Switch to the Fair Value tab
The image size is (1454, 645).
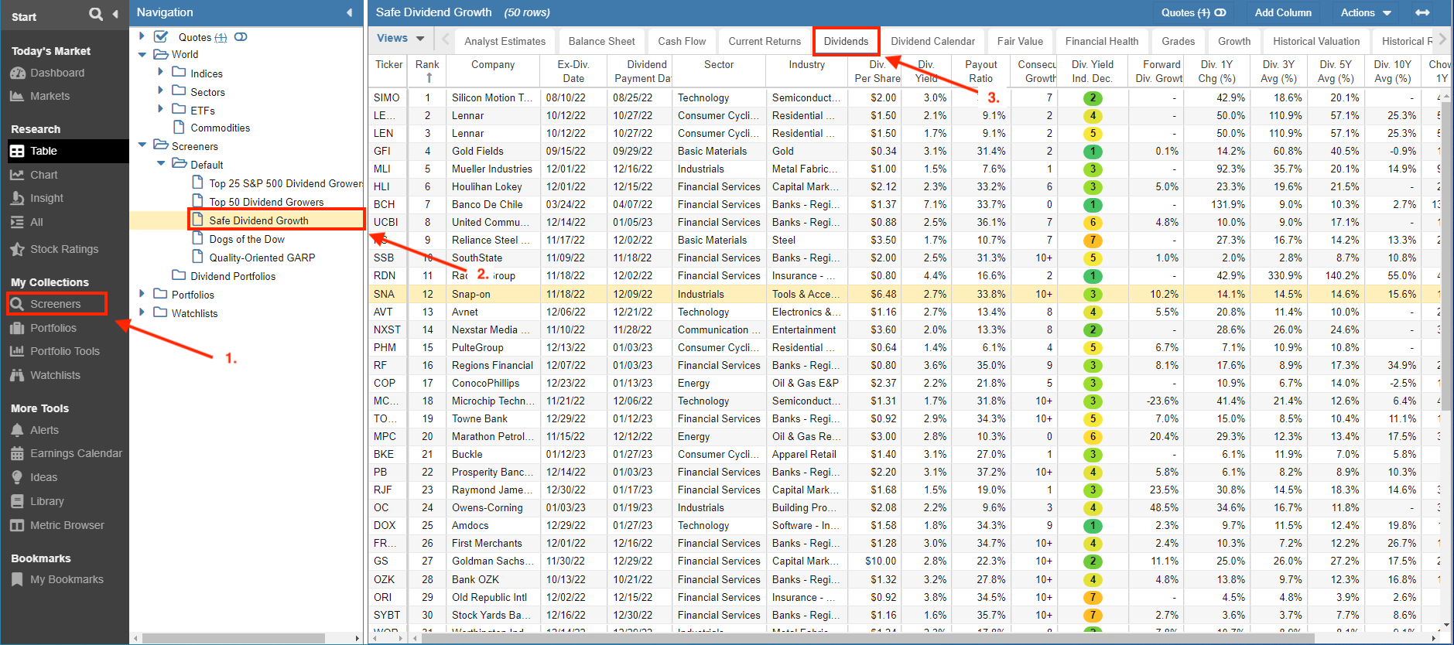(1020, 41)
